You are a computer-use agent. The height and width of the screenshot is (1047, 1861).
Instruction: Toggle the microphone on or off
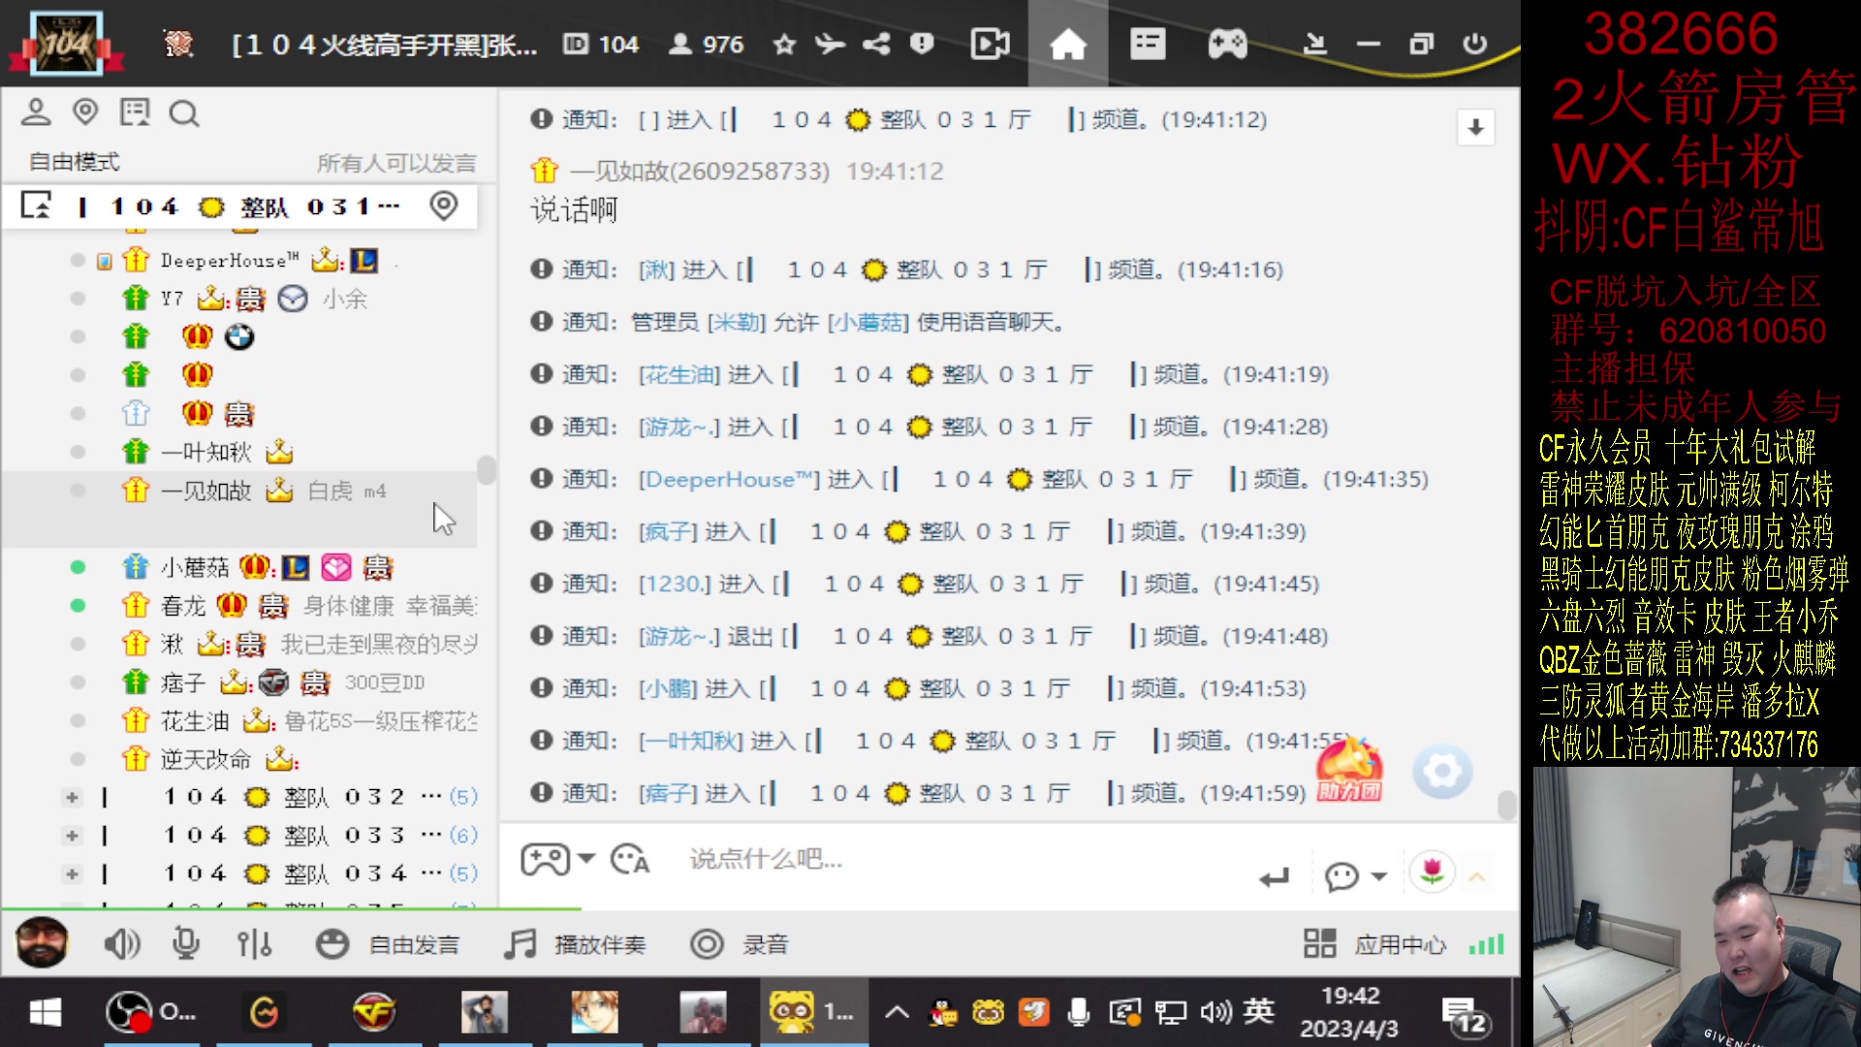click(x=185, y=944)
